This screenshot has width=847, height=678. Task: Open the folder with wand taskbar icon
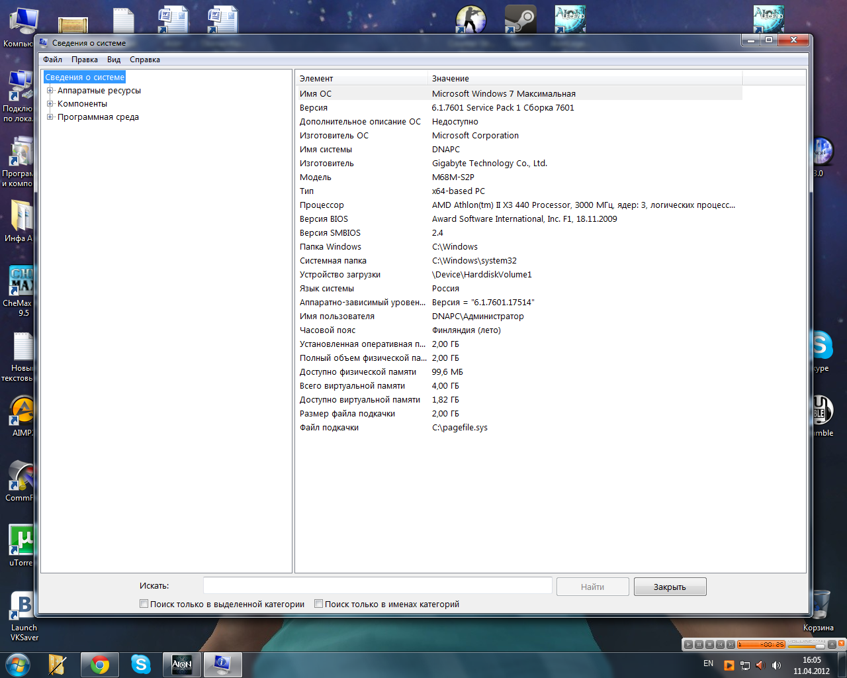click(58, 665)
